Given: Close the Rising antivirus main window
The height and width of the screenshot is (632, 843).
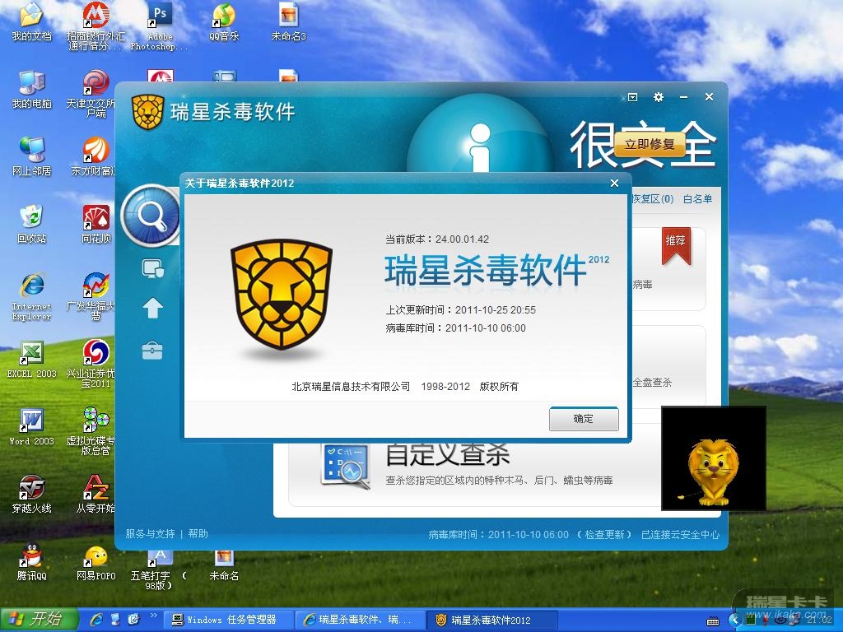Looking at the screenshot, I should click(x=709, y=97).
